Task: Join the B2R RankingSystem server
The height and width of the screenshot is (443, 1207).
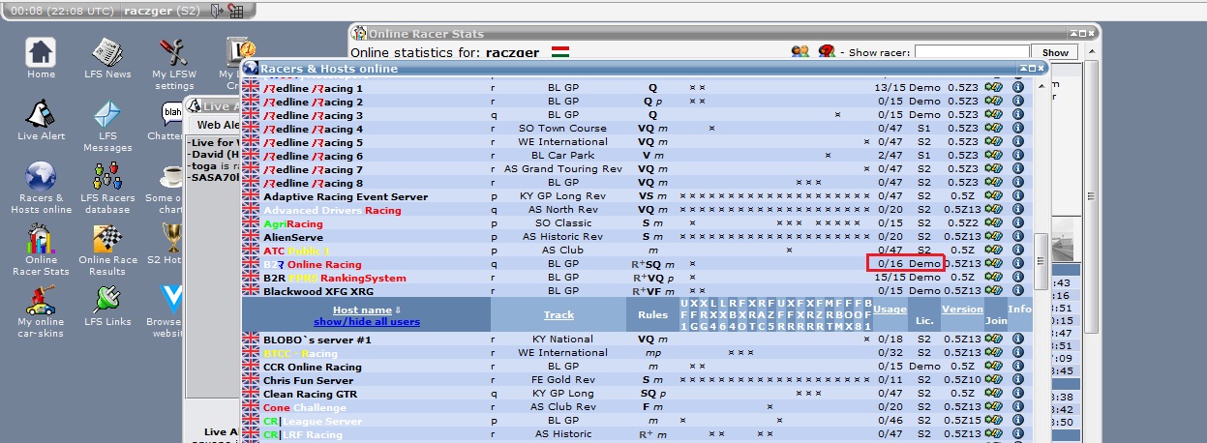Action: tap(993, 278)
